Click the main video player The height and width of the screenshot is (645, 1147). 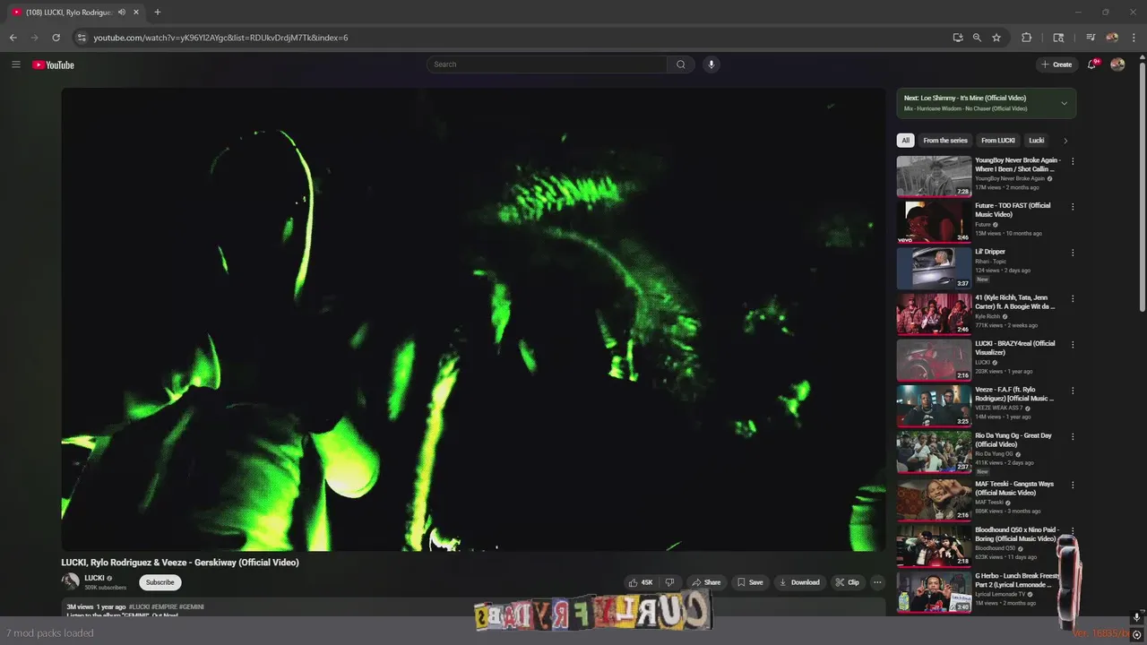pyautogui.click(x=473, y=319)
